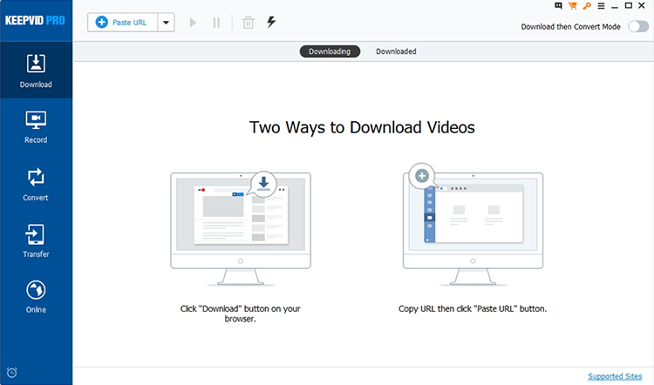Viewport: 654px width, 385px height.
Task: Open the Online browser section
Action: (x=36, y=297)
